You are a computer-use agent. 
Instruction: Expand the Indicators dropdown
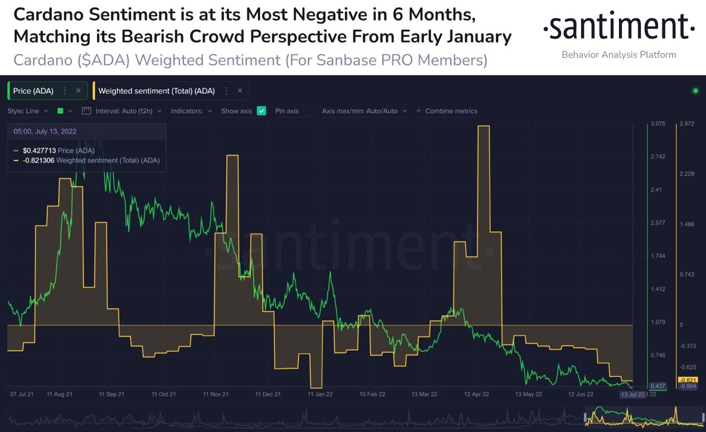click(x=191, y=111)
